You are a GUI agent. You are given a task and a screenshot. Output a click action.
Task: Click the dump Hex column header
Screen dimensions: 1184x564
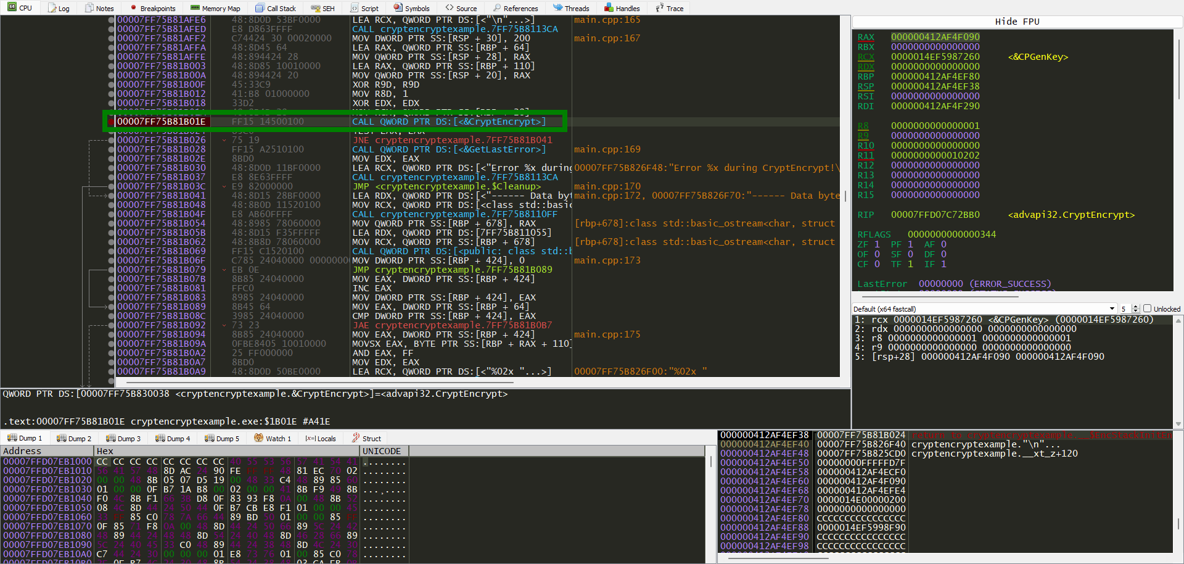tap(227, 451)
